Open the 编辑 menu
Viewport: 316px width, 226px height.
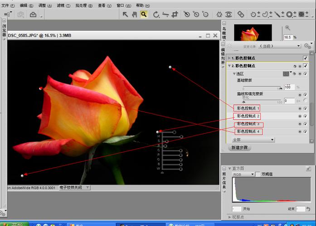pyautogui.click(x=26, y=5)
